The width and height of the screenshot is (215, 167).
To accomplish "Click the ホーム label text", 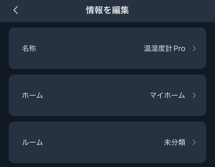I will (x=33, y=95).
